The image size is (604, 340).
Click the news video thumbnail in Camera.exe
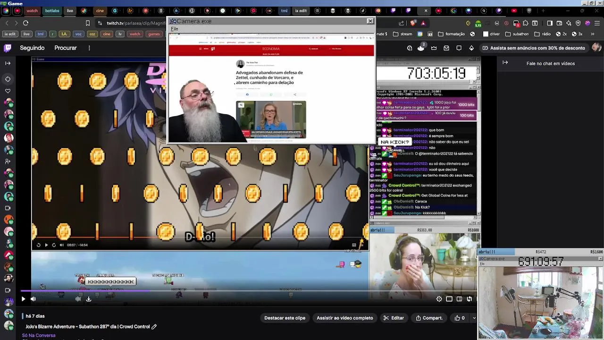coord(271,119)
